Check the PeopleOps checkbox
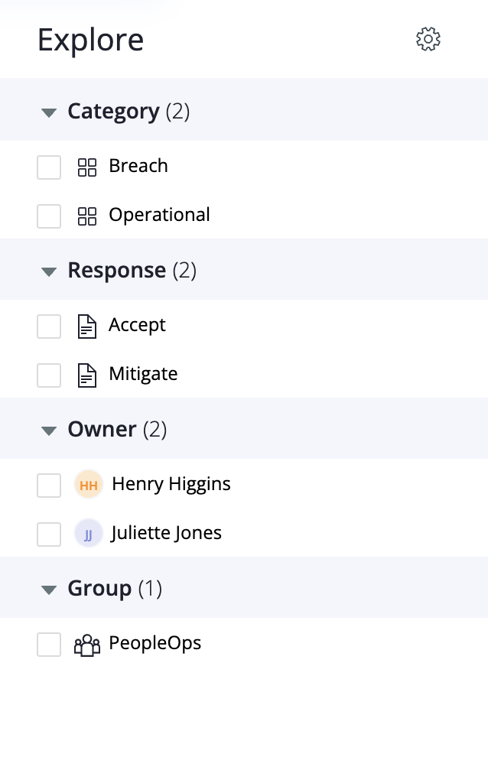 pos(49,645)
